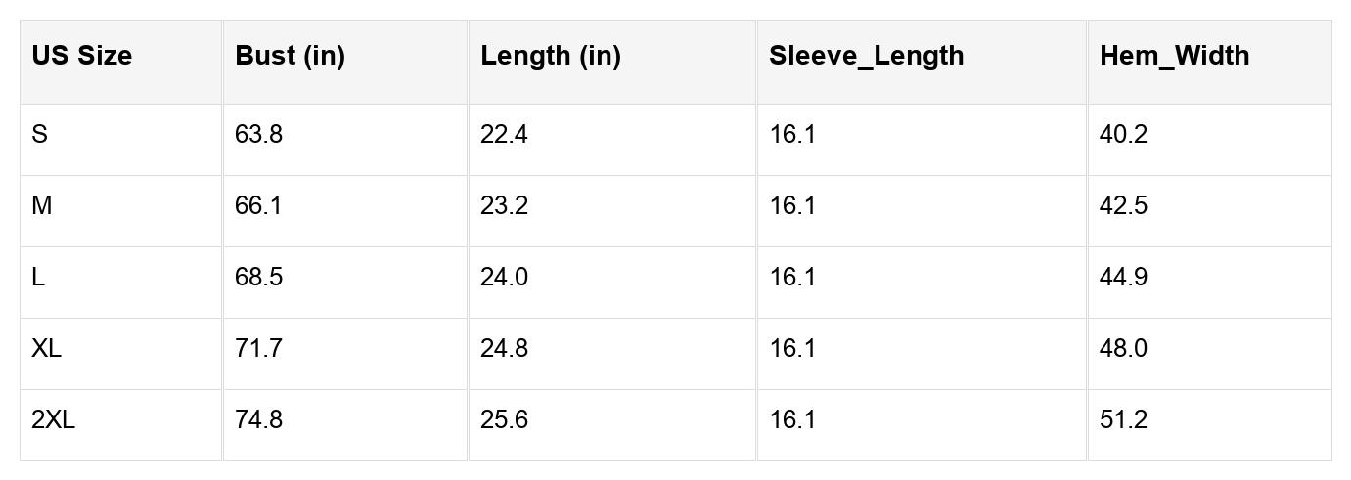Screen dimensions: 1351x480
Task: Click the XL size cell
Action: click(46, 349)
